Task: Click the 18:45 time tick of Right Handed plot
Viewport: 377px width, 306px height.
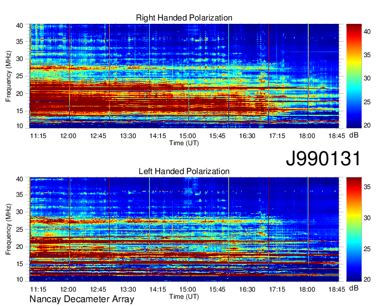Action: [x=337, y=136]
